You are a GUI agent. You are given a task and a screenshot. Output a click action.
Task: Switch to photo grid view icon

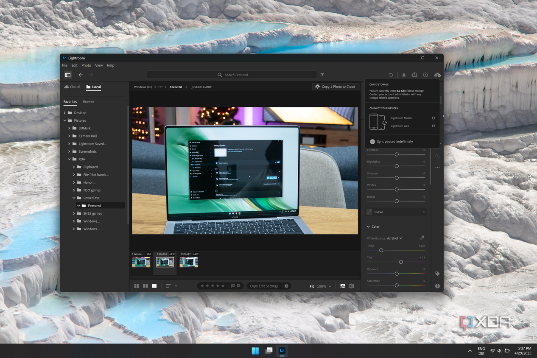coord(137,286)
